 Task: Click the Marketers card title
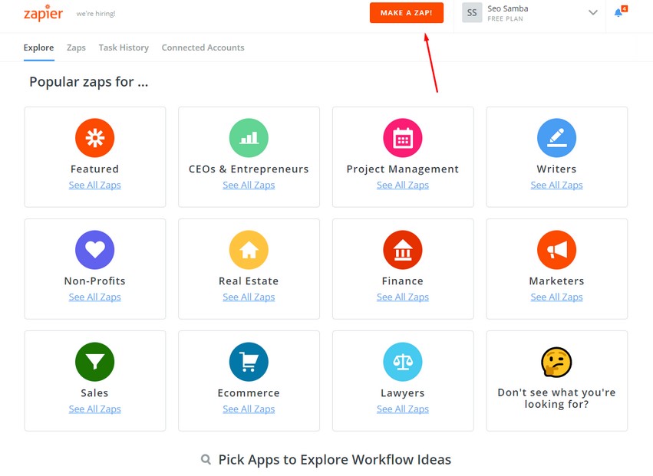[557, 281]
